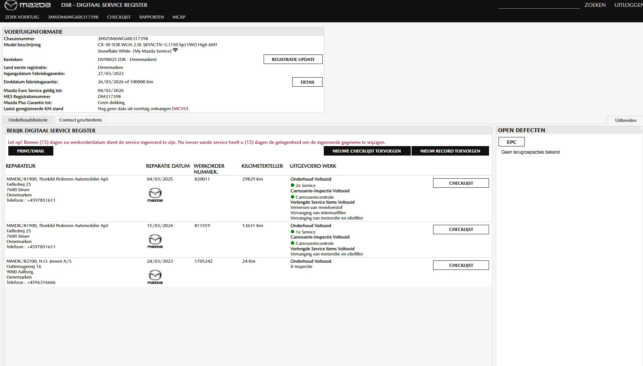Open warranty Detail button
The width and height of the screenshot is (643, 366).
307,82
